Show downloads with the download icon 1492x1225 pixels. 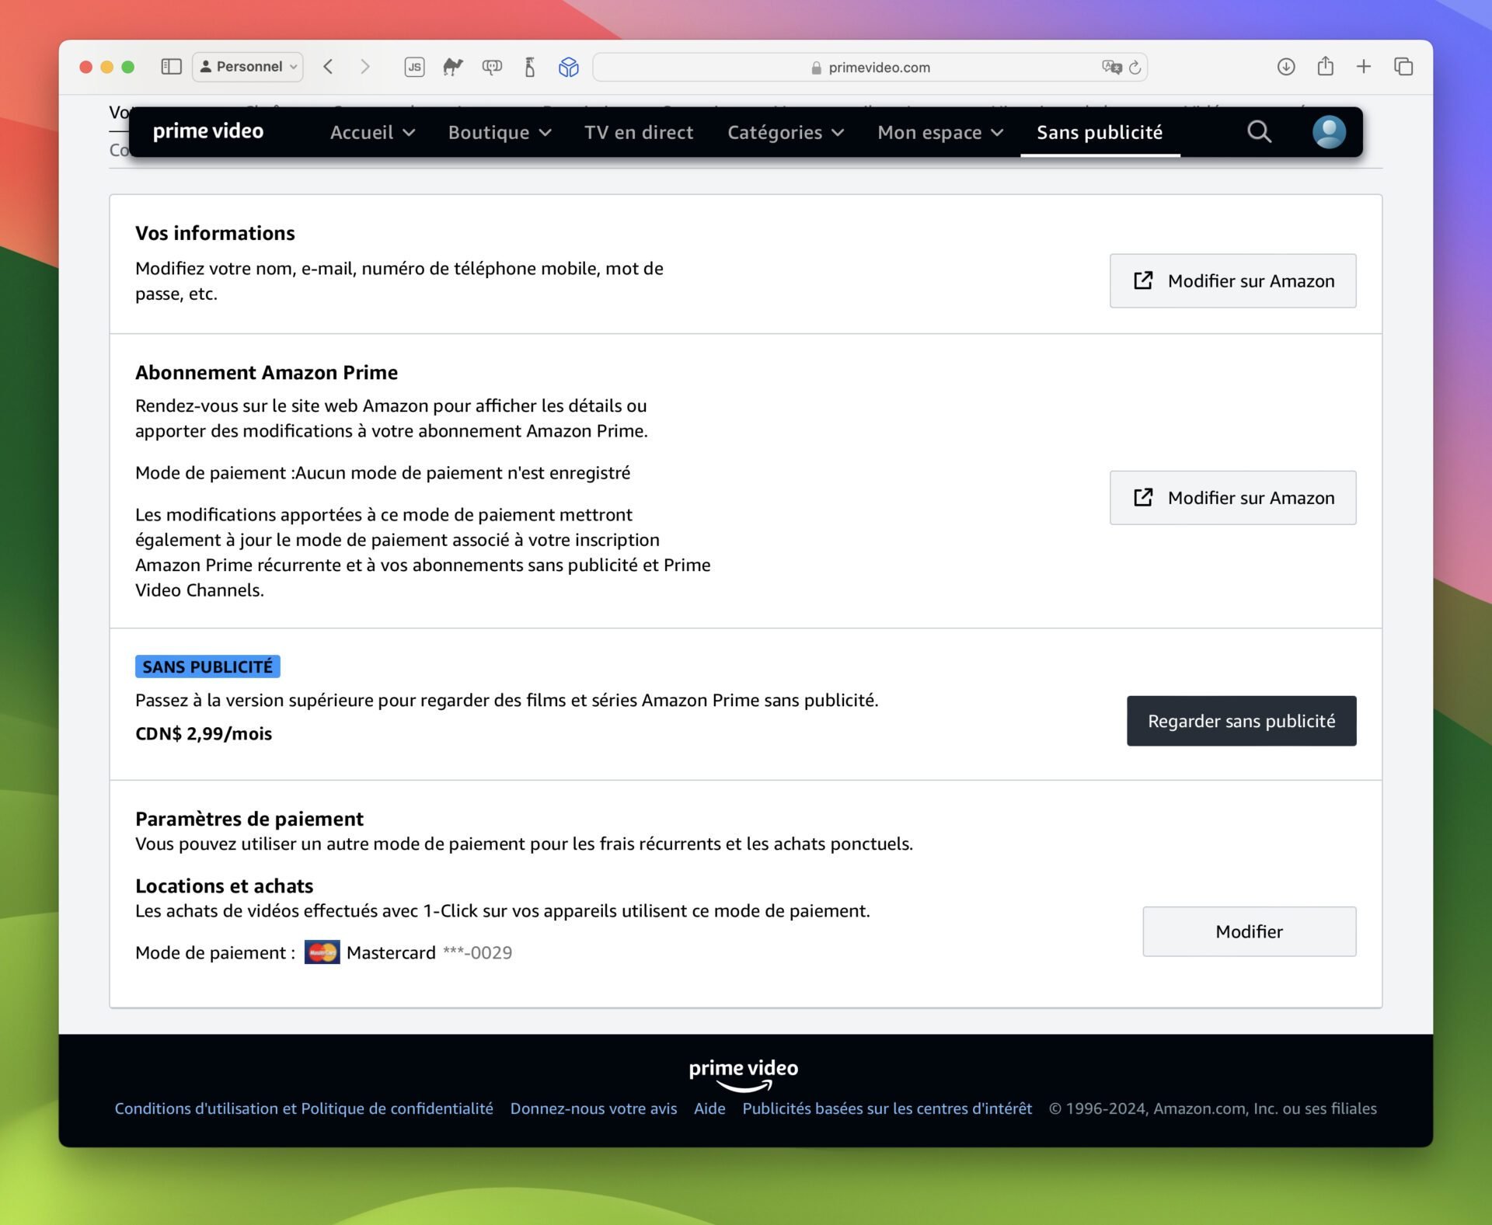(1286, 67)
